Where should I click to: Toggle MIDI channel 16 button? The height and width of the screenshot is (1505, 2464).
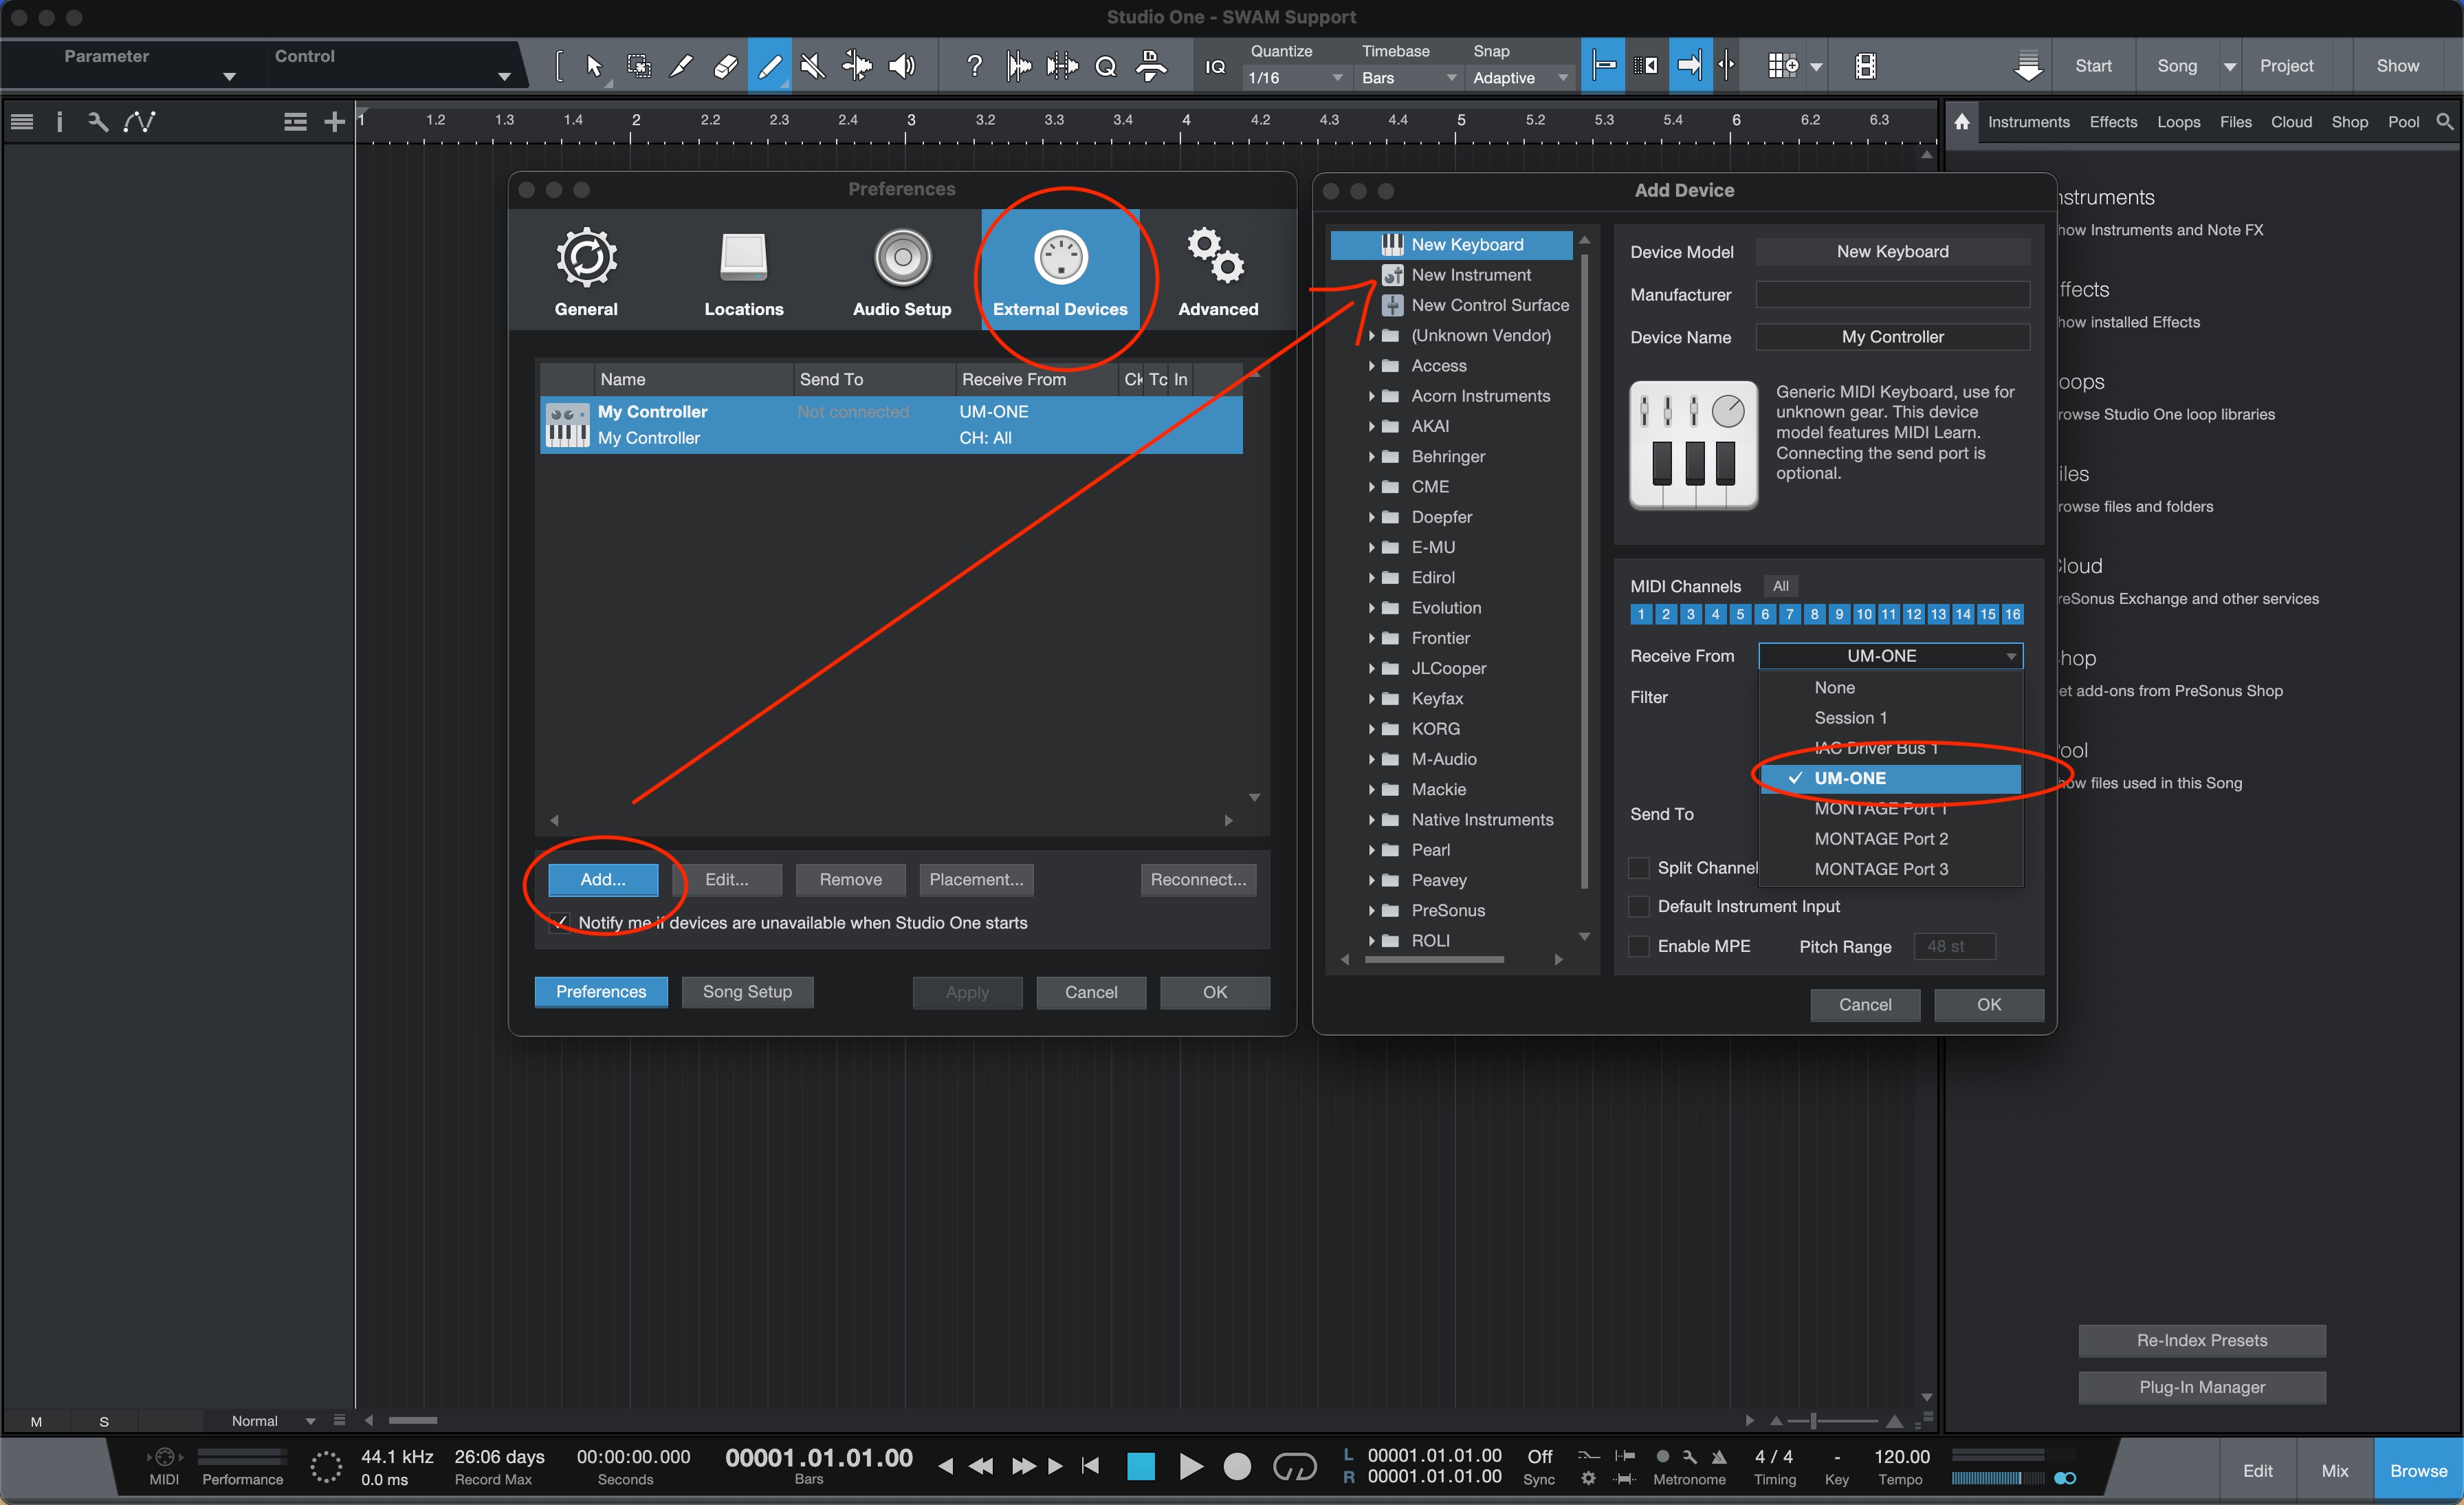(2012, 614)
